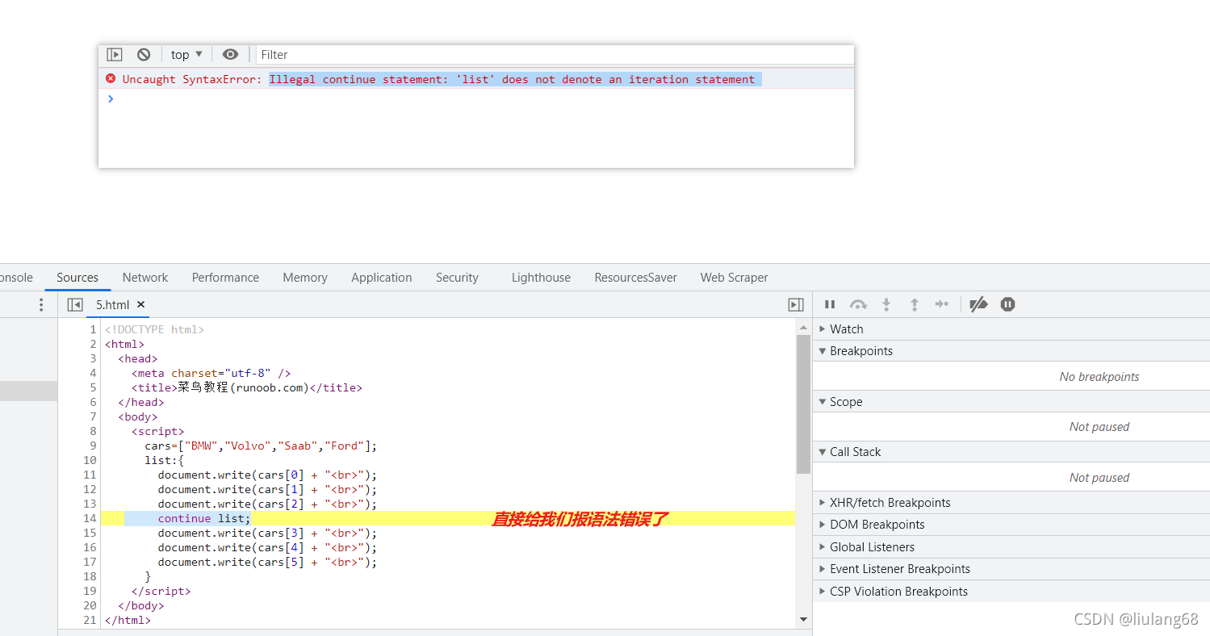The image size is (1210, 636).
Task: Click the red error icon in console
Action: point(111,78)
